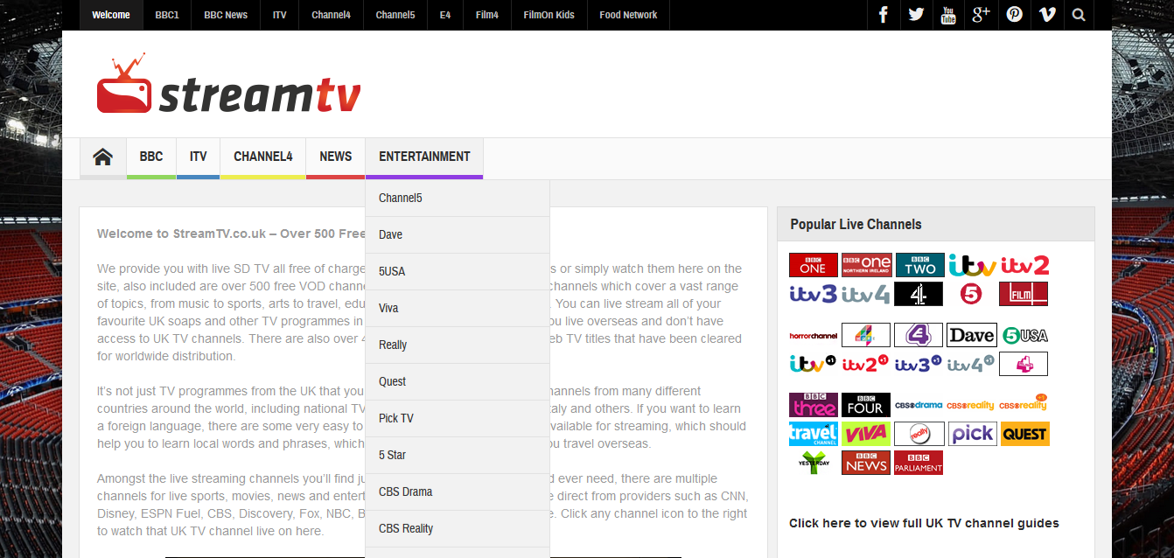Visit the YouTube icon link
Image resolution: width=1174 pixels, height=558 pixels.
click(948, 15)
